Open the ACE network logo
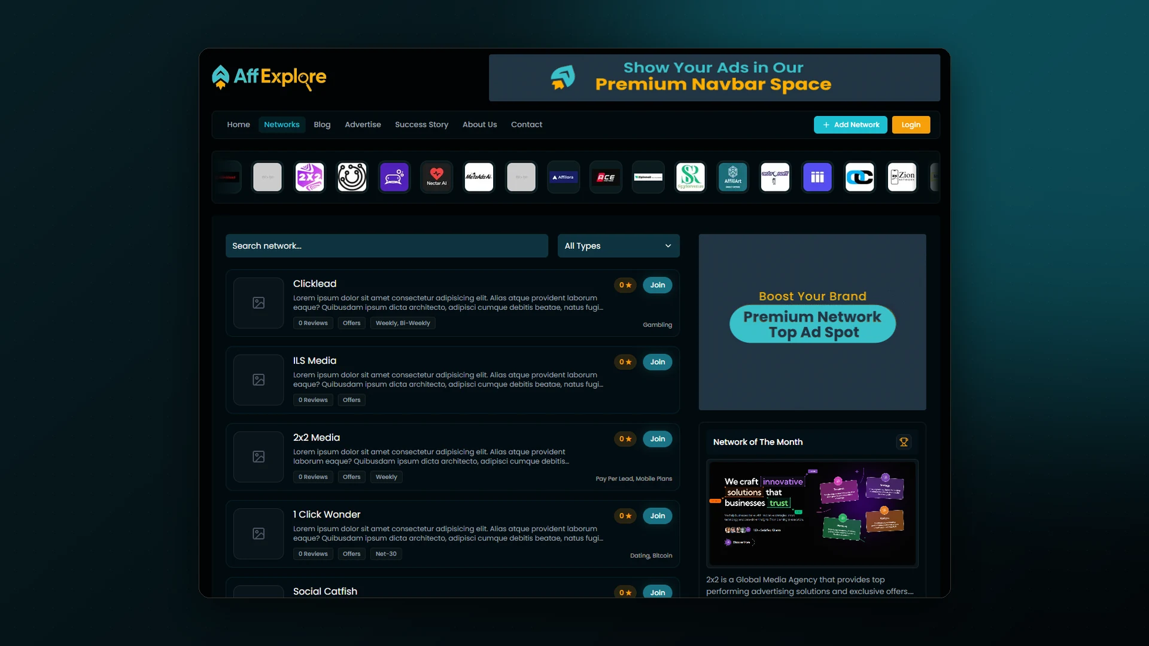Image resolution: width=1149 pixels, height=646 pixels. [x=606, y=177]
